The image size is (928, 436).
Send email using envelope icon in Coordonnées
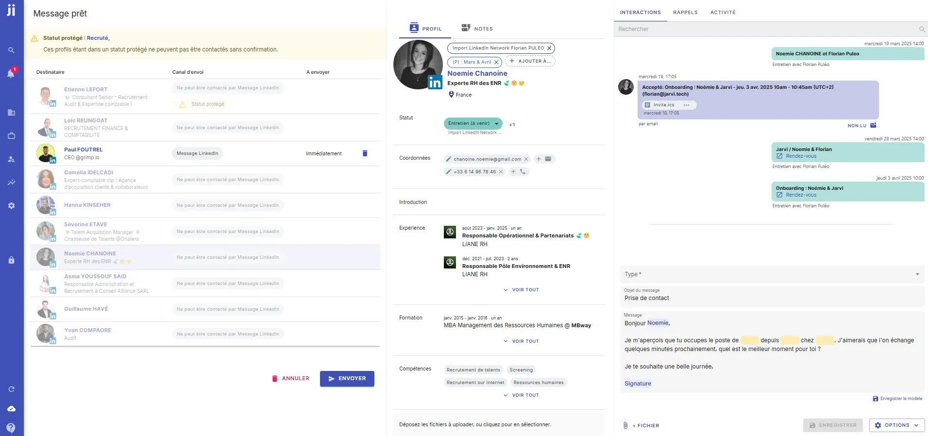[548, 159]
